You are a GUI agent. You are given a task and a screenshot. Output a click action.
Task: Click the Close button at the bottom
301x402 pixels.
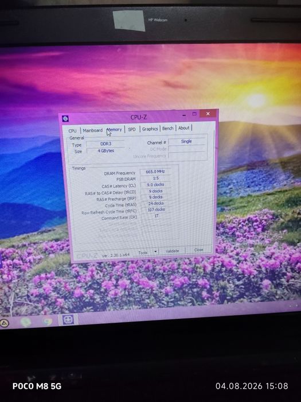198,250
